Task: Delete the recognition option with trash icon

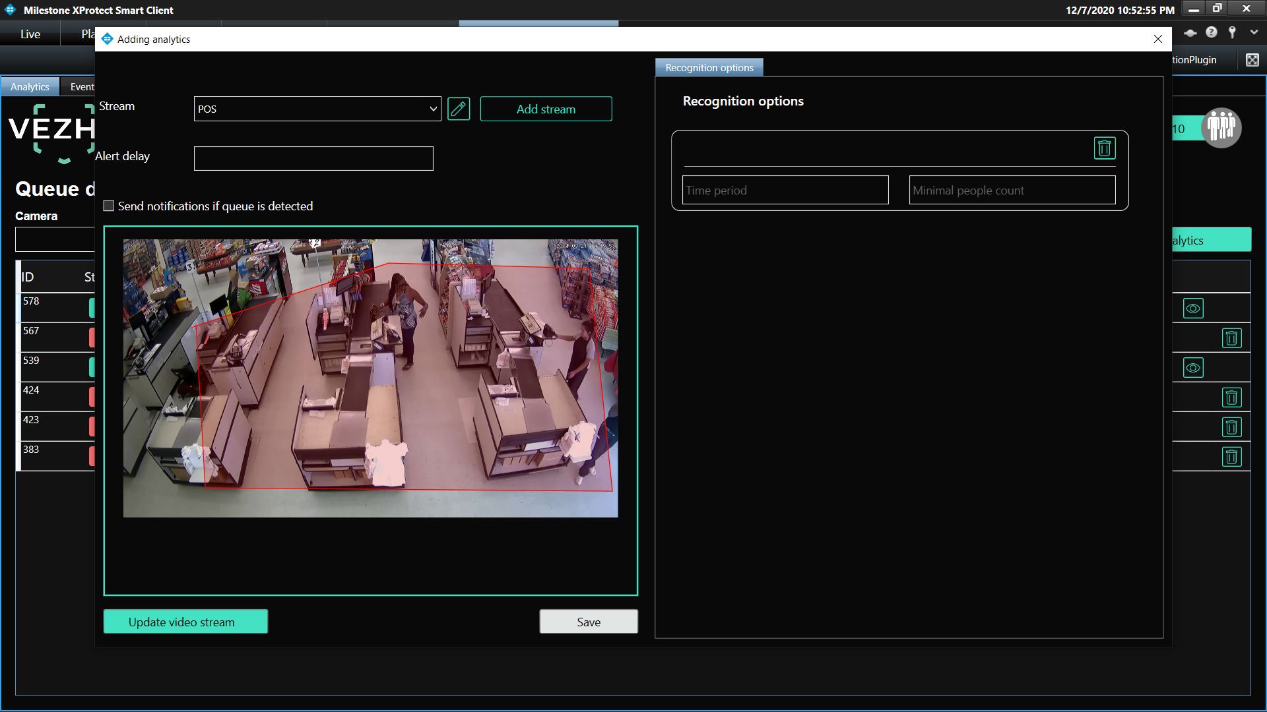Action: point(1105,148)
